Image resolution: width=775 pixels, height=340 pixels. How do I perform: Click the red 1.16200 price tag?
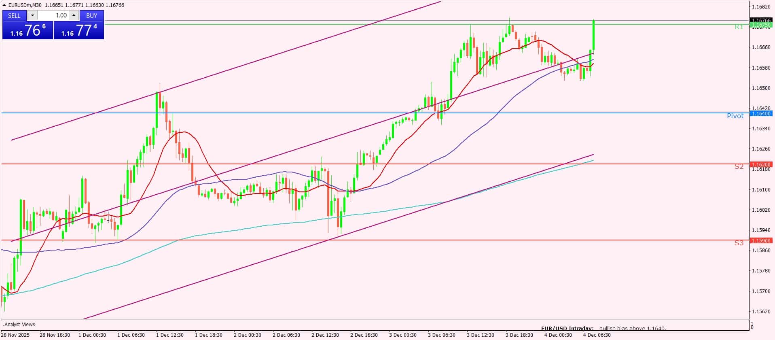click(x=761, y=164)
